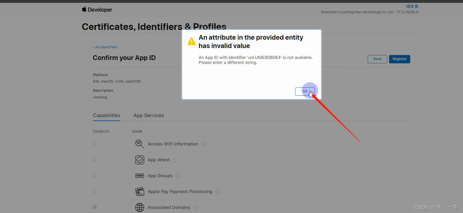Screen dimensions: 463x213
Task: Click the Access WiFi Information icon
Action: click(139, 144)
